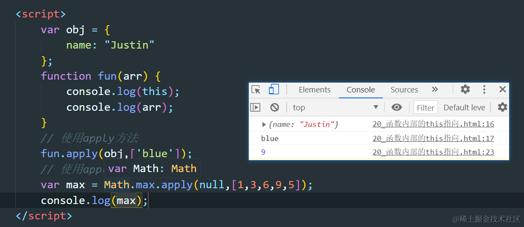Image resolution: width=524 pixels, height=227 pixels.
Task: Click the fun.apply(obj,['blue']) line
Action: coord(117,153)
